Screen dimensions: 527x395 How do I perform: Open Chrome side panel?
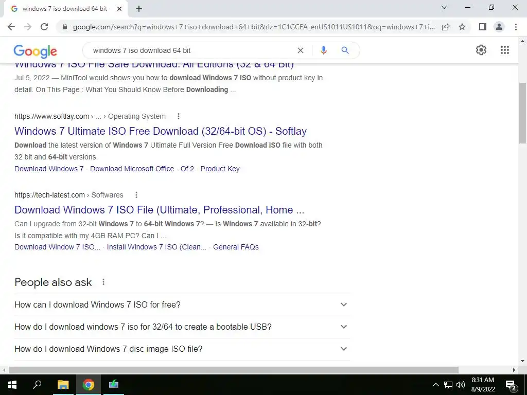pos(483,27)
